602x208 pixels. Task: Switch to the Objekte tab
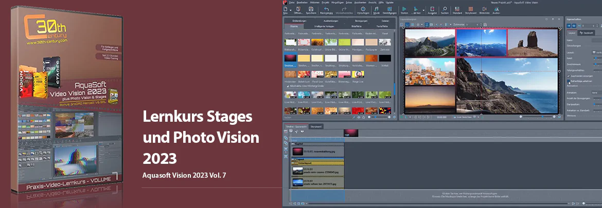(294, 26)
